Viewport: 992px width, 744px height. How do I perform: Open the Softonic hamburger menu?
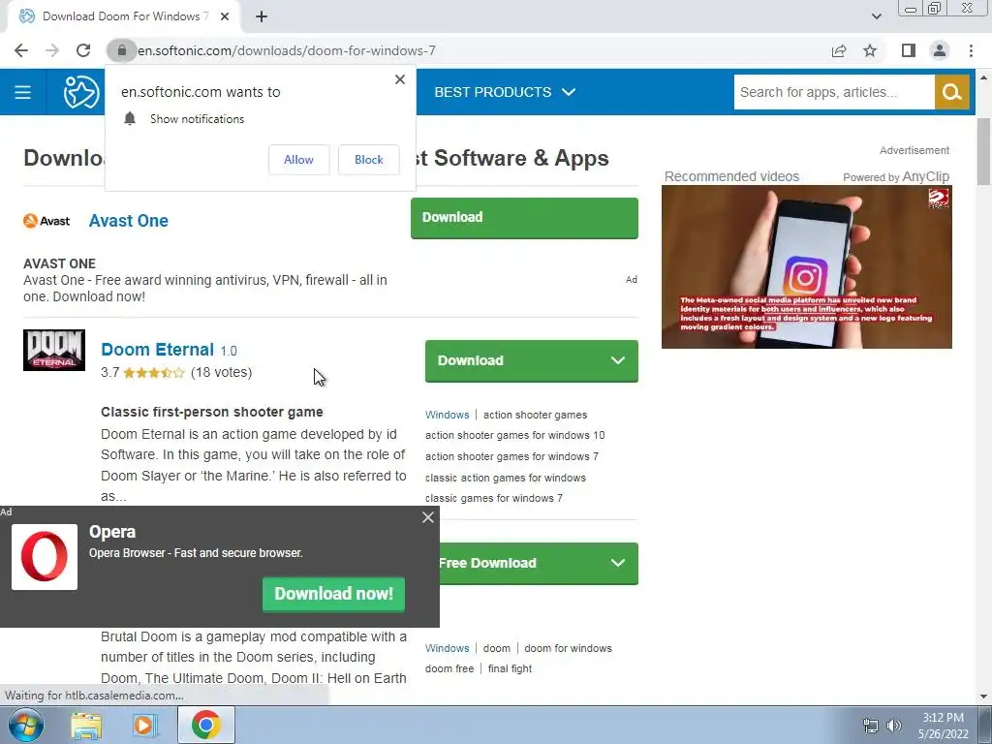23,92
